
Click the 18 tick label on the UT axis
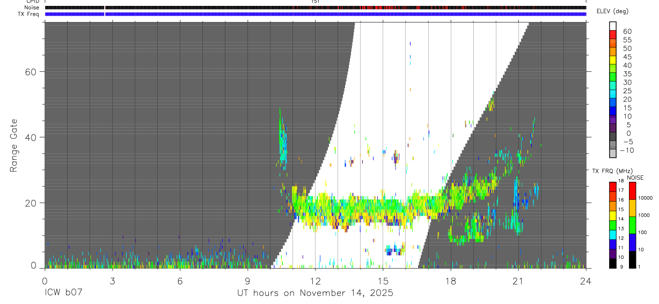450,280
